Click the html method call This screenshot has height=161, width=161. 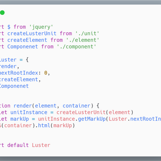click(x=44, y=126)
